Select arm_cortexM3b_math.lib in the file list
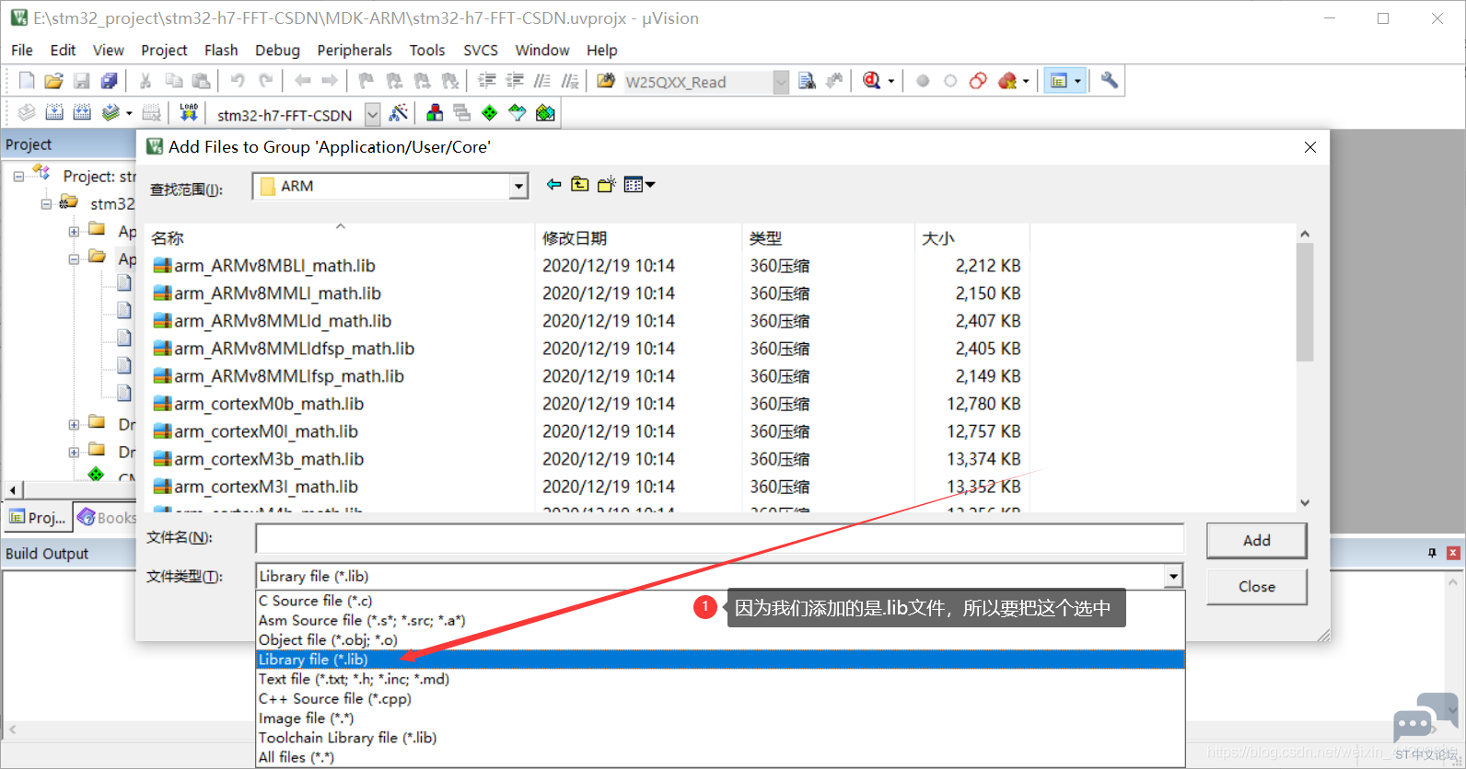Screen dimensions: 1466x769 click(259, 459)
